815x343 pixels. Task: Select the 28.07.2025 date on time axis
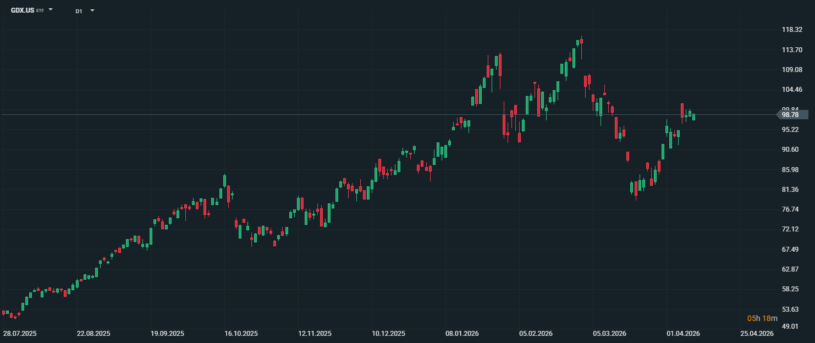pos(20,334)
